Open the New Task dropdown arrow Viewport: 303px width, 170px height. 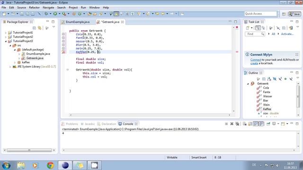pyautogui.click(x=252, y=28)
